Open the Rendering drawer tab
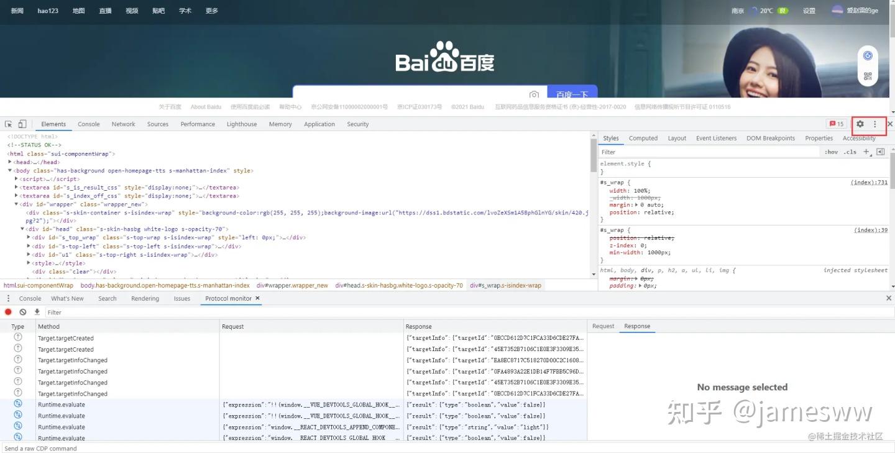This screenshot has height=453, width=895. [145, 298]
